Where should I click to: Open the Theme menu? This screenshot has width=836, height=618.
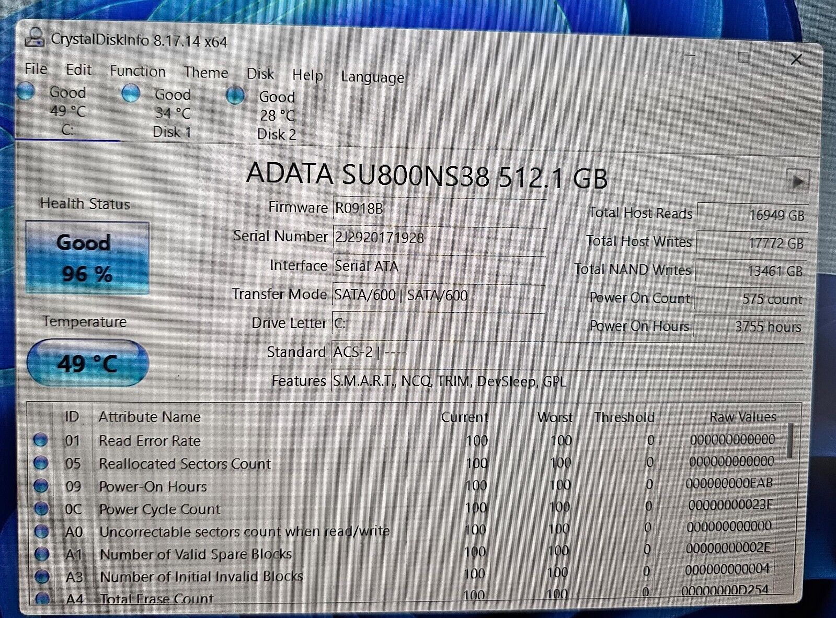(206, 73)
